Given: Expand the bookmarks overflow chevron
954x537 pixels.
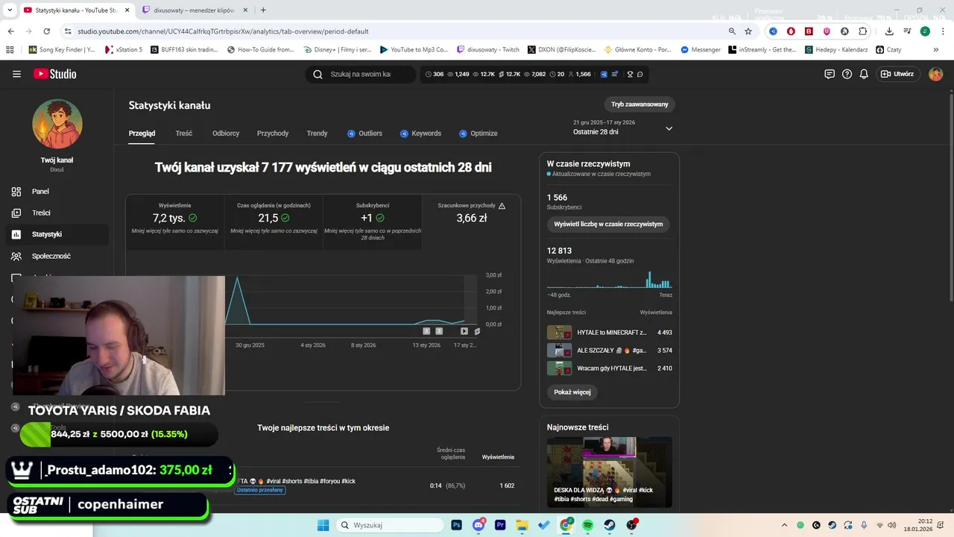Looking at the screenshot, I should [x=936, y=50].
